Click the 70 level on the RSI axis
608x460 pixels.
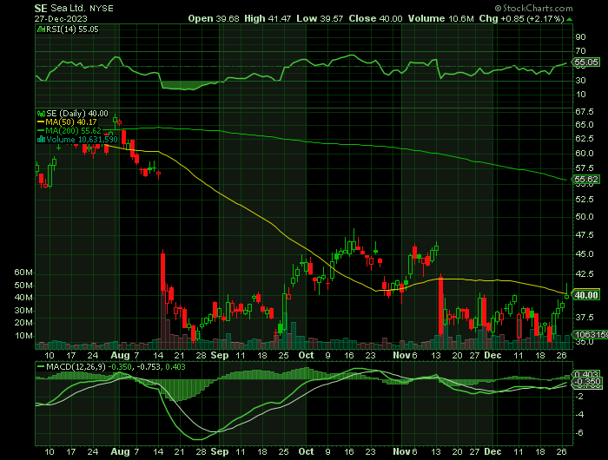pos(580,51)
